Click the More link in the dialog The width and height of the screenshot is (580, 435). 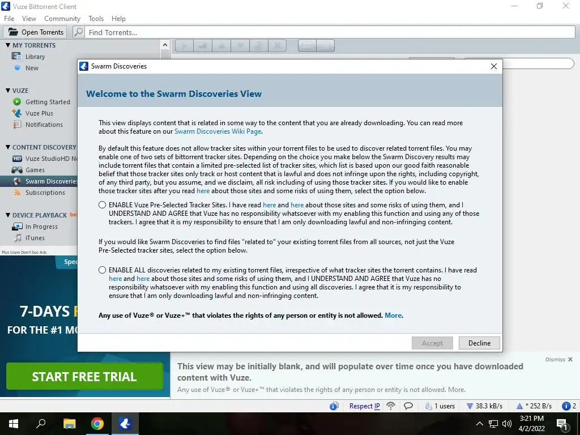click(393, 315)
